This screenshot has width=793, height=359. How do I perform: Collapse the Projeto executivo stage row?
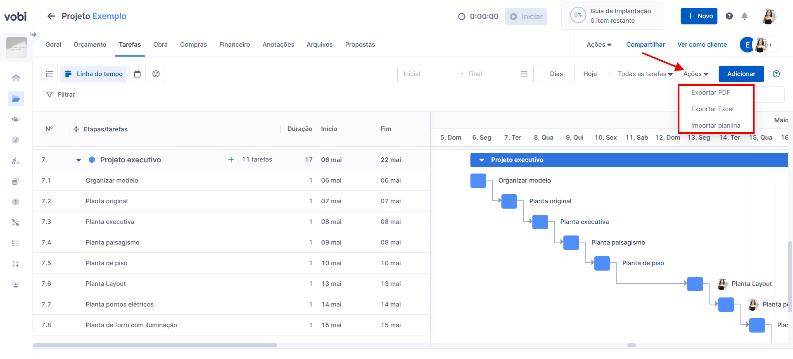pos(78,160)
